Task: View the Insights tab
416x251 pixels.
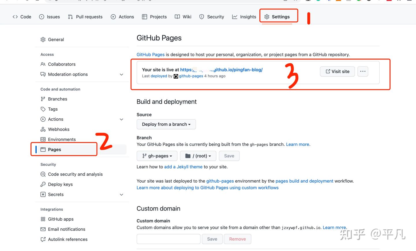Action: click(x=244, y=17)
